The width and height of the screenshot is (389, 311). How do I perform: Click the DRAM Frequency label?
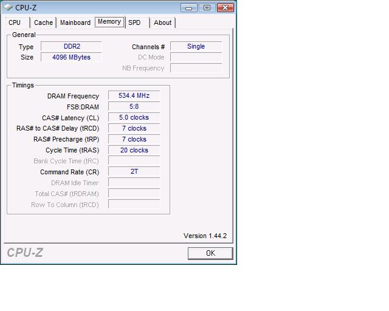click(73, 96)
